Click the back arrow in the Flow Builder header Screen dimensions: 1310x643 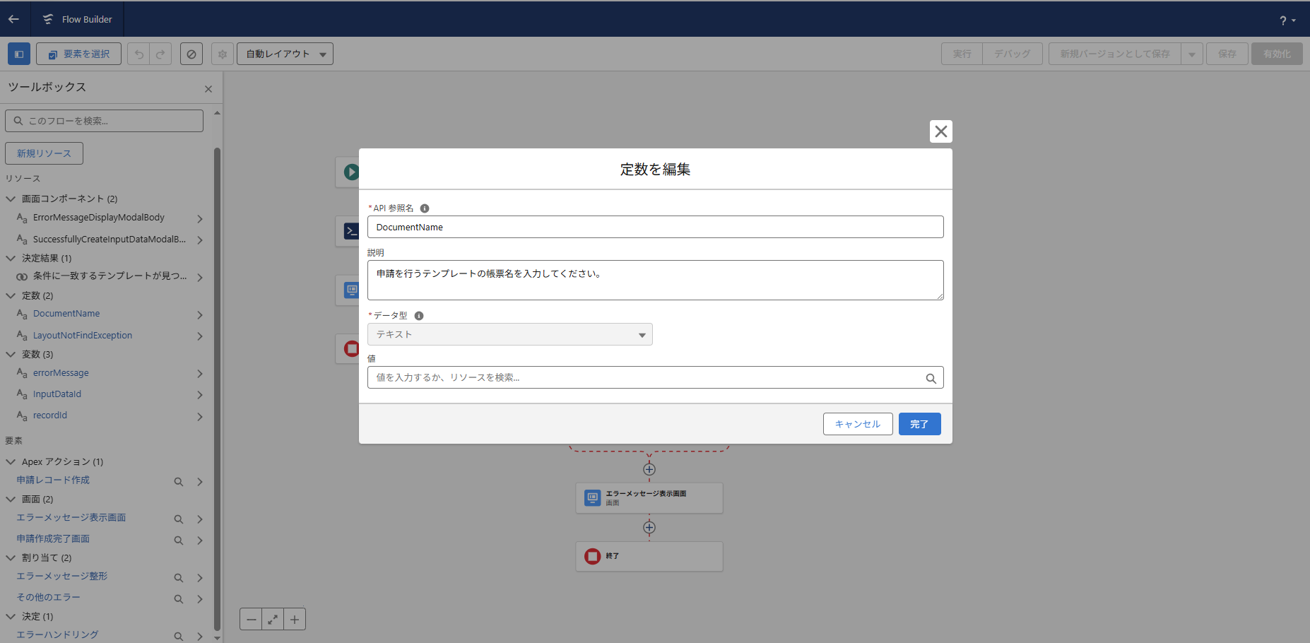(x=13, y=19)
